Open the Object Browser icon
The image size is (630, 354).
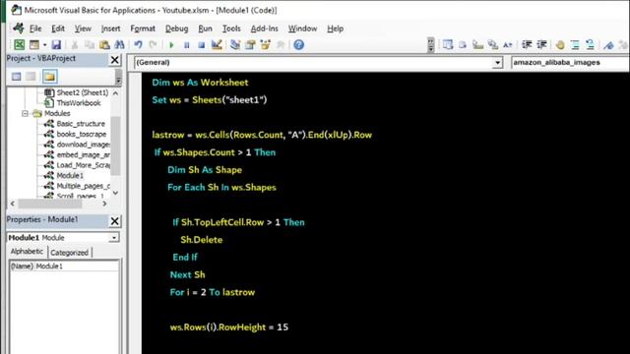pyautogui.click(x=265, y=44)
